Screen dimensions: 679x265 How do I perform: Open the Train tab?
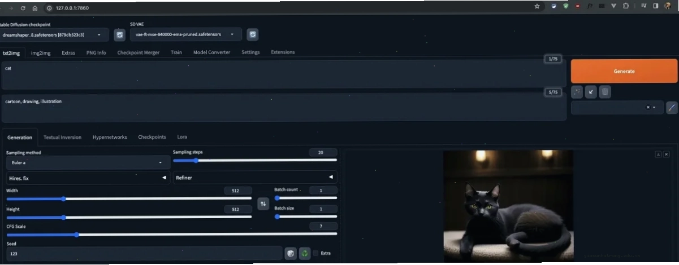coord(176,52)
